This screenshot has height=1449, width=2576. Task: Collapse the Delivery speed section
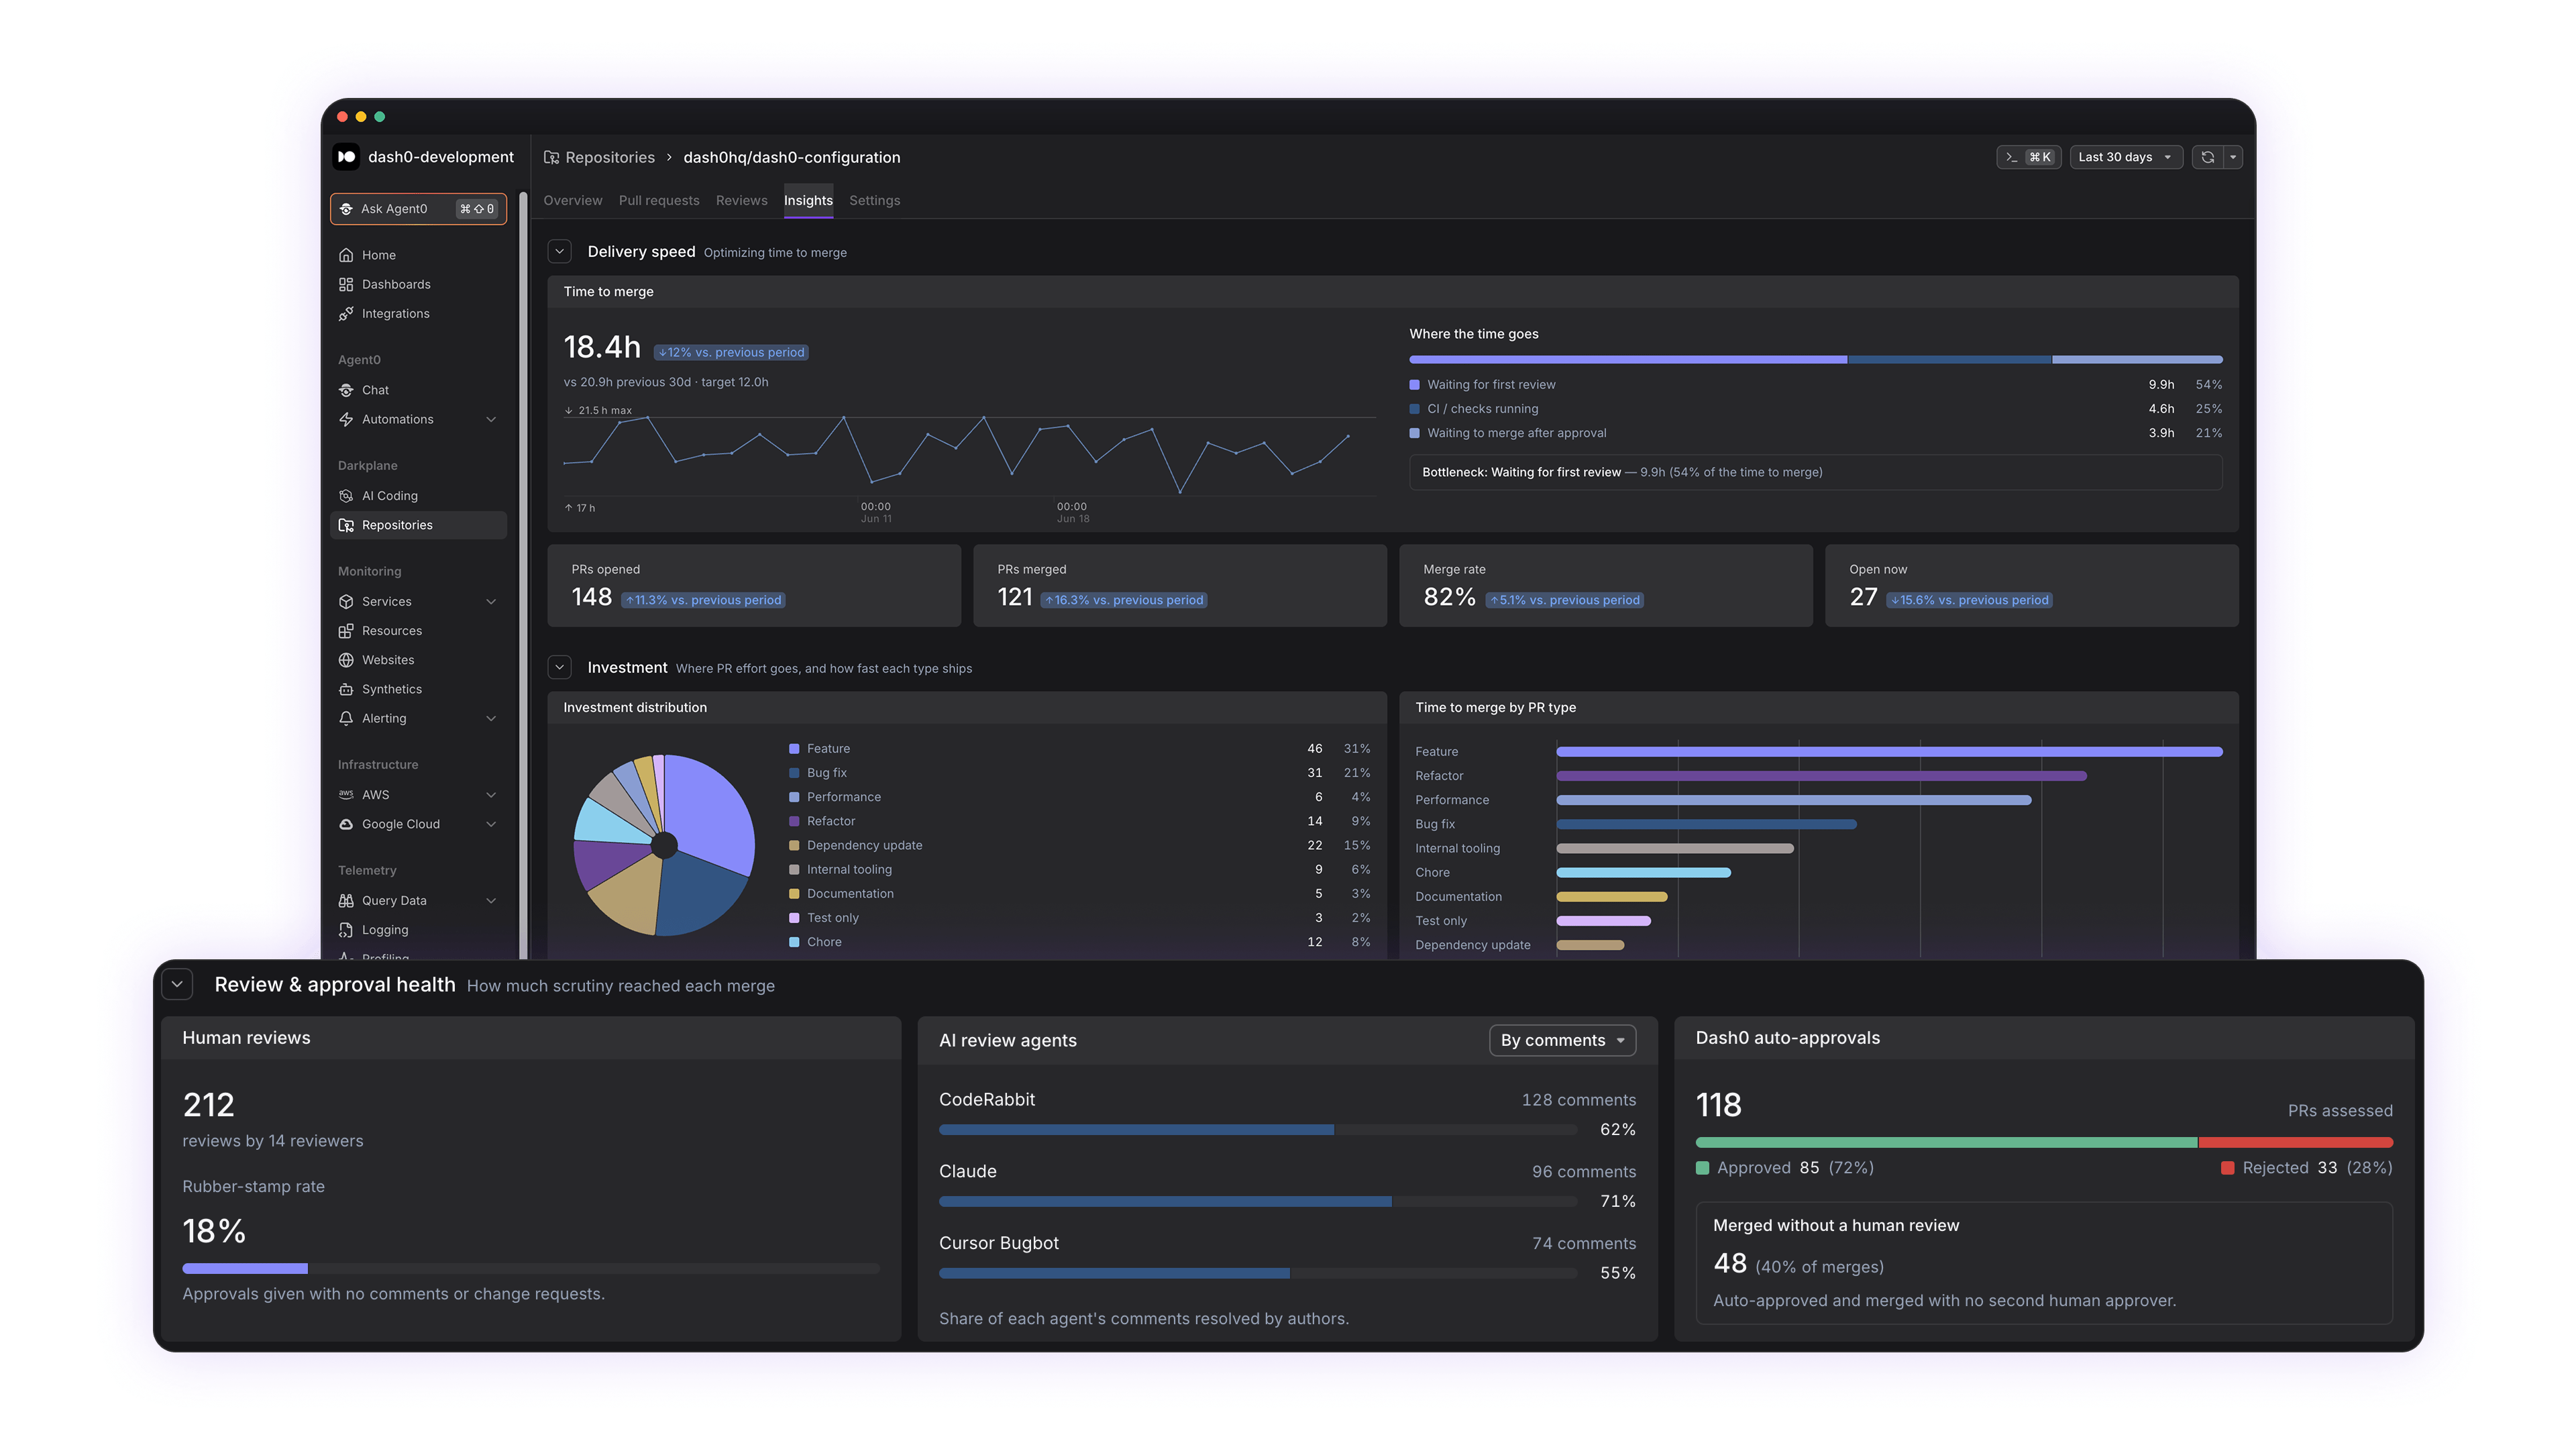(560, 252)
